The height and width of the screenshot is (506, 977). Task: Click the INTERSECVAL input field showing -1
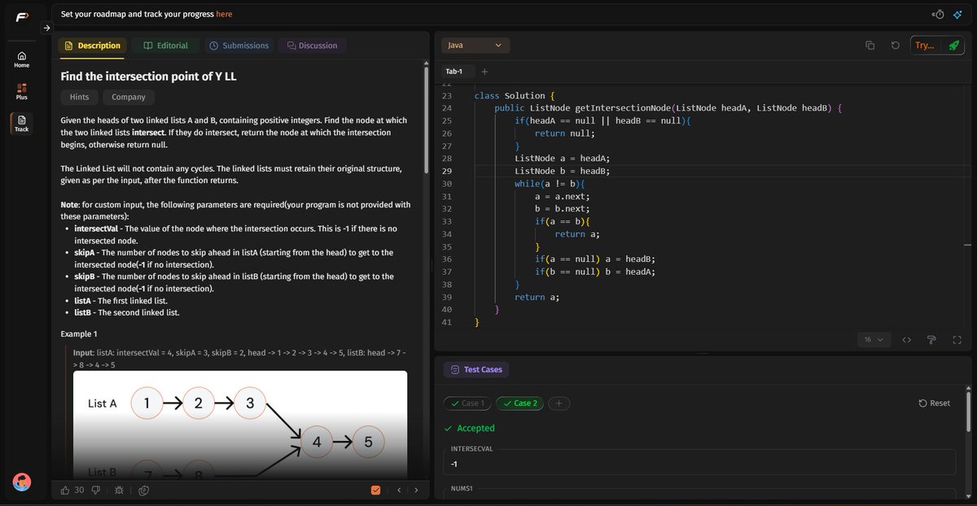[x=699, y=464]
